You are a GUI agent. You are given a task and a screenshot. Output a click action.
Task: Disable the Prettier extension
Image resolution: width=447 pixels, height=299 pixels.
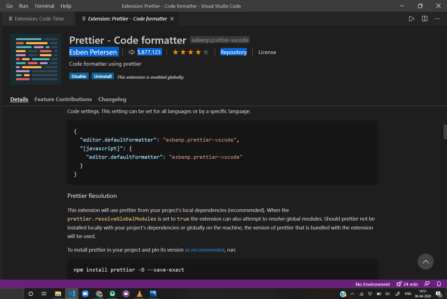tap(79, 76)
